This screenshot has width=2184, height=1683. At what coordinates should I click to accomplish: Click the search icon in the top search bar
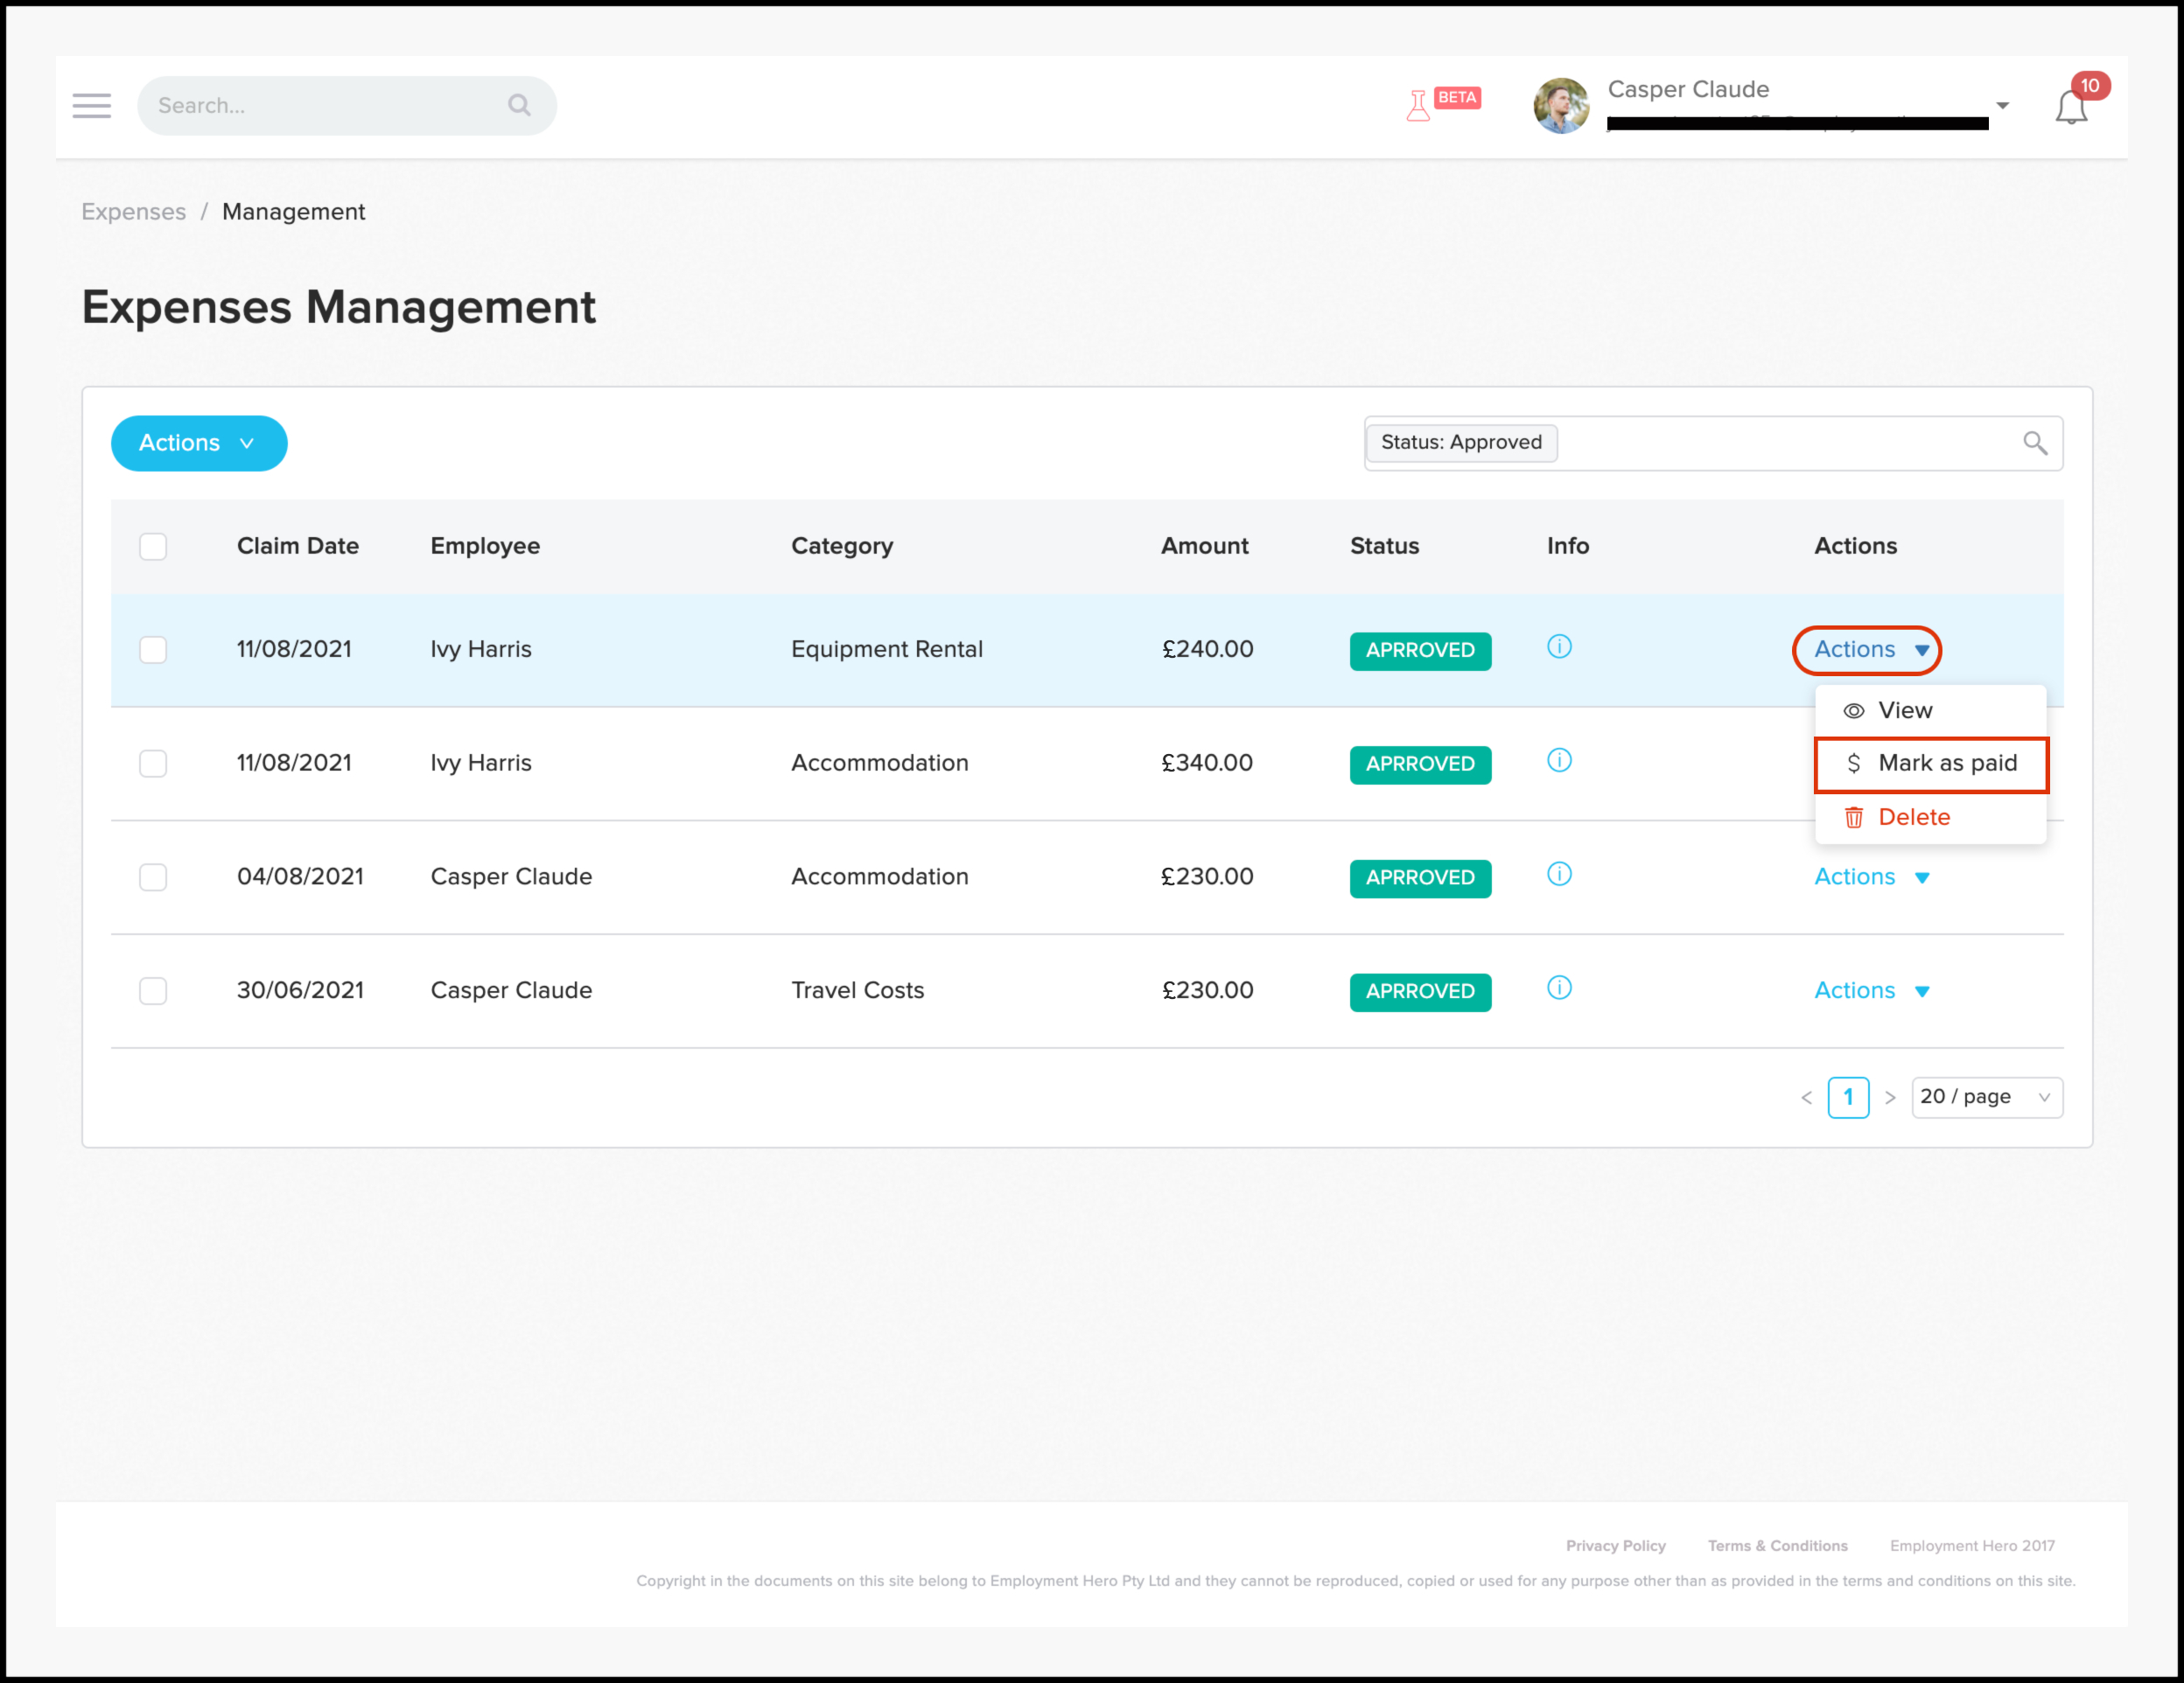click(519, 105)
